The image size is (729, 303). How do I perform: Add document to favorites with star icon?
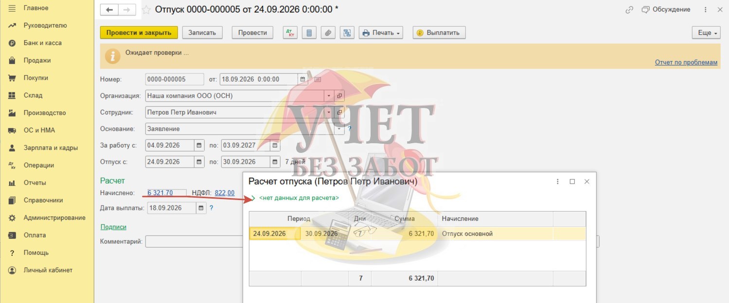(x=146, y=10)
